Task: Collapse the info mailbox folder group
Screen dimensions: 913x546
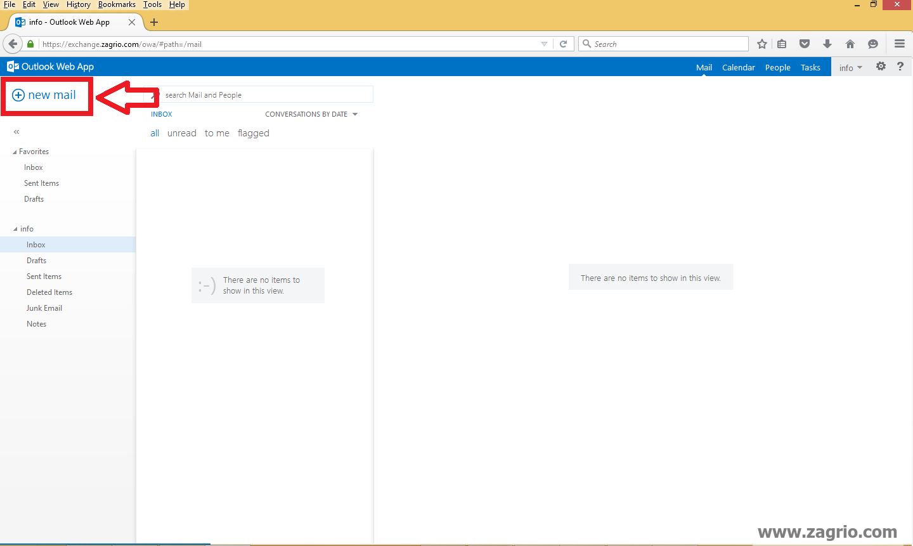Action: [x=15, y=229]
